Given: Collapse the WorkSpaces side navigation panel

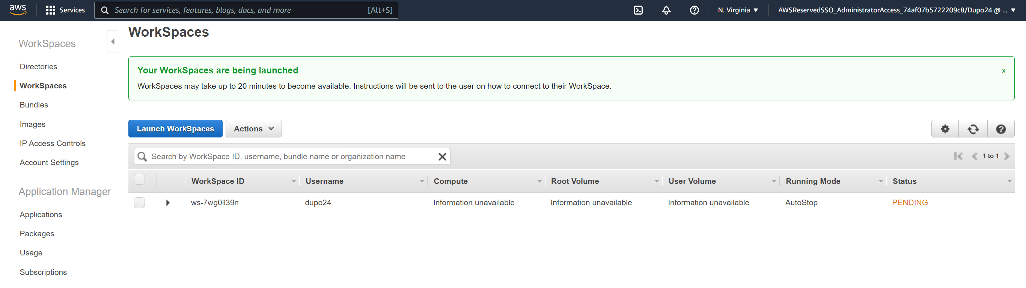Looking at the screenshot, I should 113,41.
